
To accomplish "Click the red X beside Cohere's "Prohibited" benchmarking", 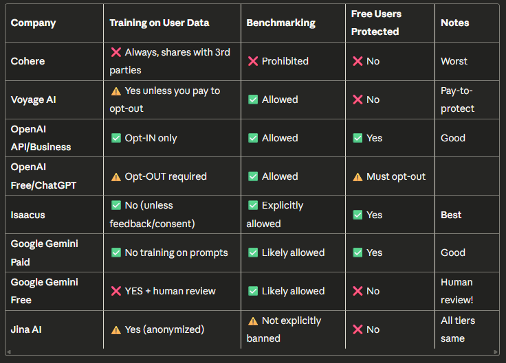I will click(253, 61).
